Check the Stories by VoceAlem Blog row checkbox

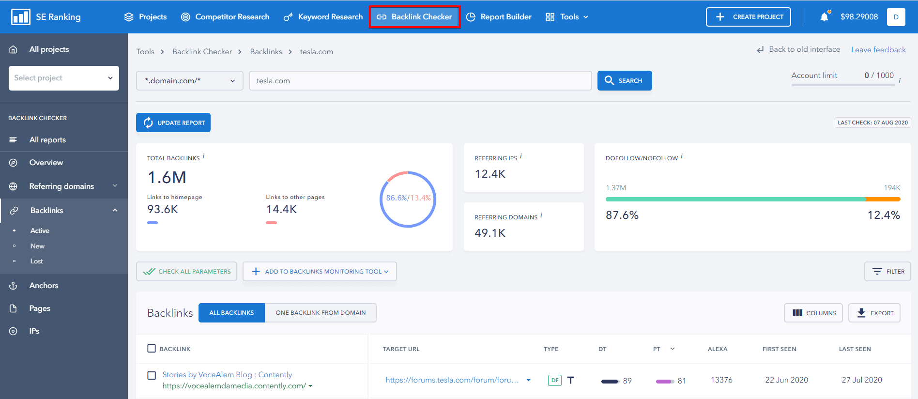pyautogui.click(x=152, y=375)
